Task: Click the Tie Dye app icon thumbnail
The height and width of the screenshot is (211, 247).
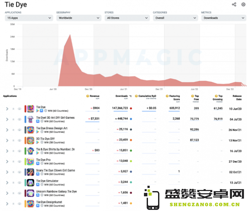Action: [30, 109]
